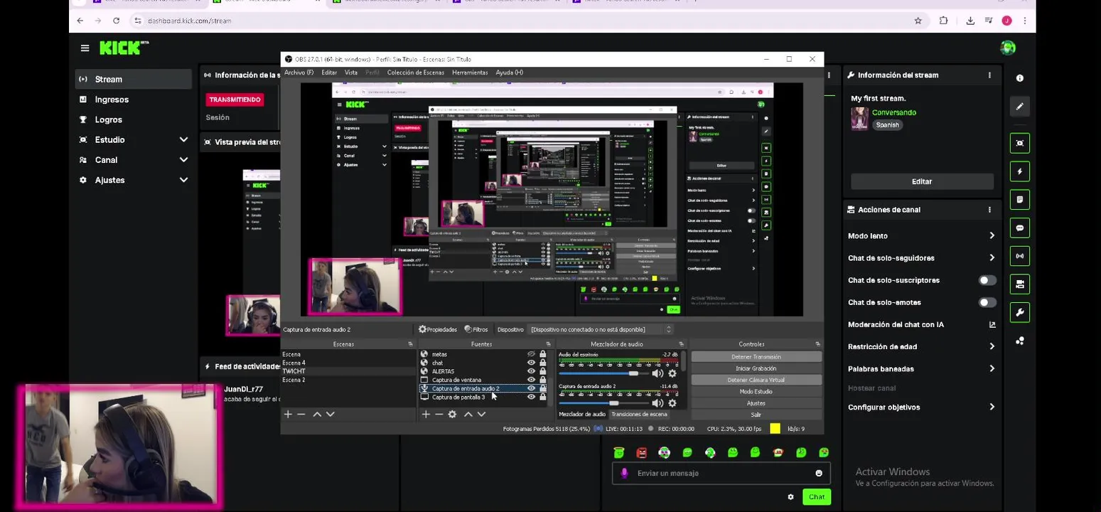
Task: Click Detener Cámara Virtual in OBS
Action: click(756, 380)
